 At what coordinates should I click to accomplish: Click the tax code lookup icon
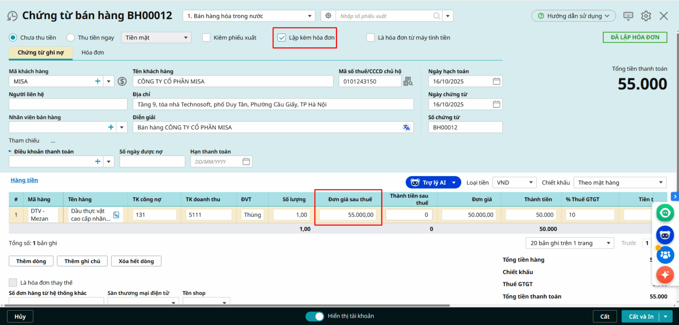pyautogui.click(x=408, y=81)
